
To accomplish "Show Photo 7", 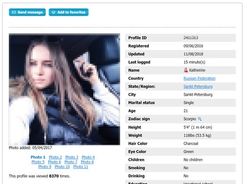I will (71, 162).
